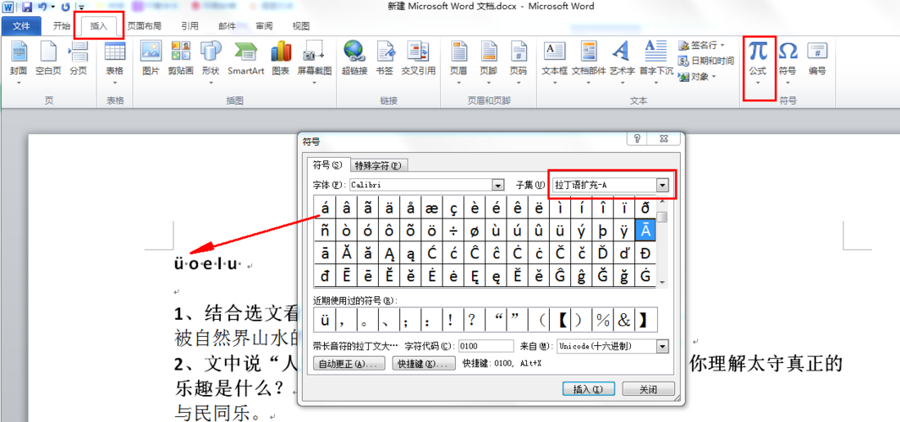Click the character code (字符代码) field

tap(486, 346)
